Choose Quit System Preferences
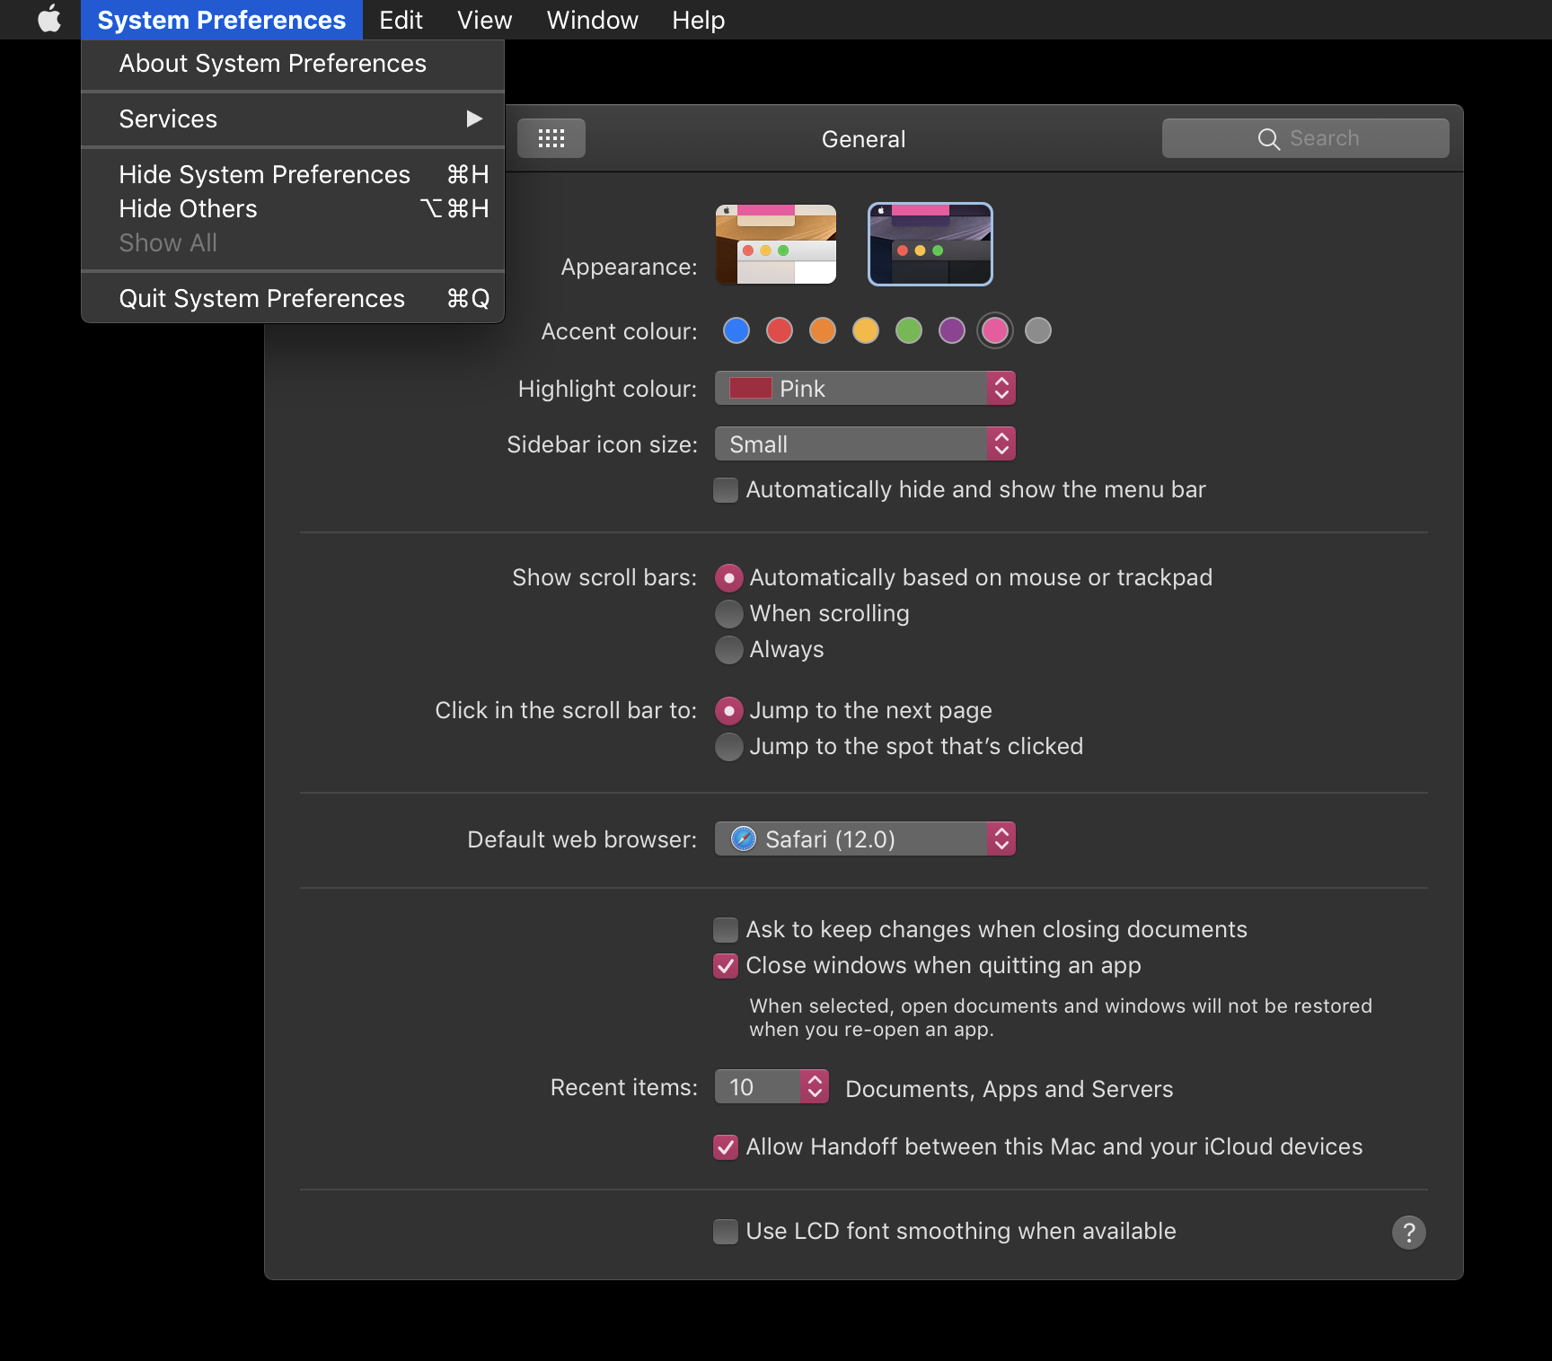The image size is (1552, 1361). coord(293,298)
